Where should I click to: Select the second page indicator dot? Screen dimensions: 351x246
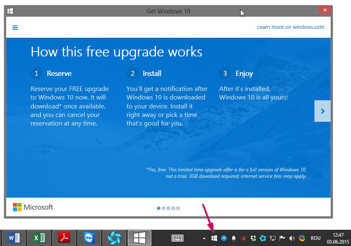164,208
